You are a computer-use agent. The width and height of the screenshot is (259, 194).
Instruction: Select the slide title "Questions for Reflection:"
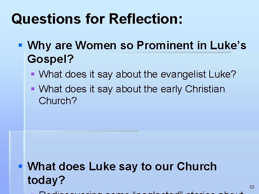click(x=97, y=19)
